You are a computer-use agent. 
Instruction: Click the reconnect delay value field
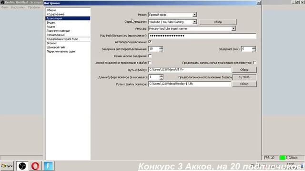pyautogui.click(x=153, y=49)
